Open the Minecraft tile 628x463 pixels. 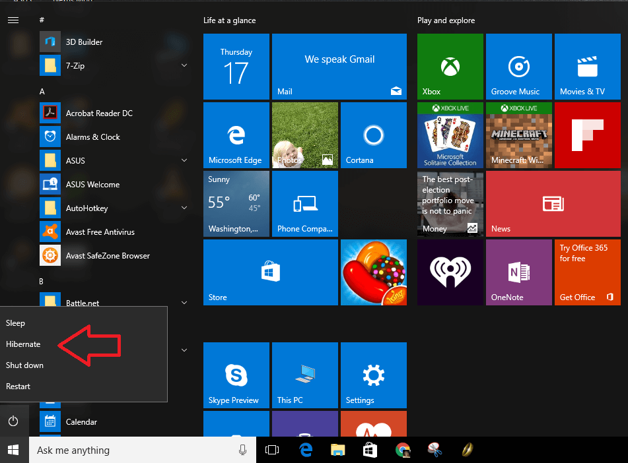click(x=518, y=135)
